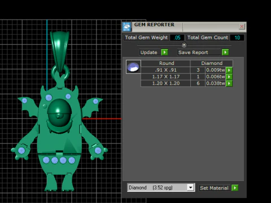
Task: Click the Total Gem Weight value .05
Action: pyautogui.click(x=177, y=38)
